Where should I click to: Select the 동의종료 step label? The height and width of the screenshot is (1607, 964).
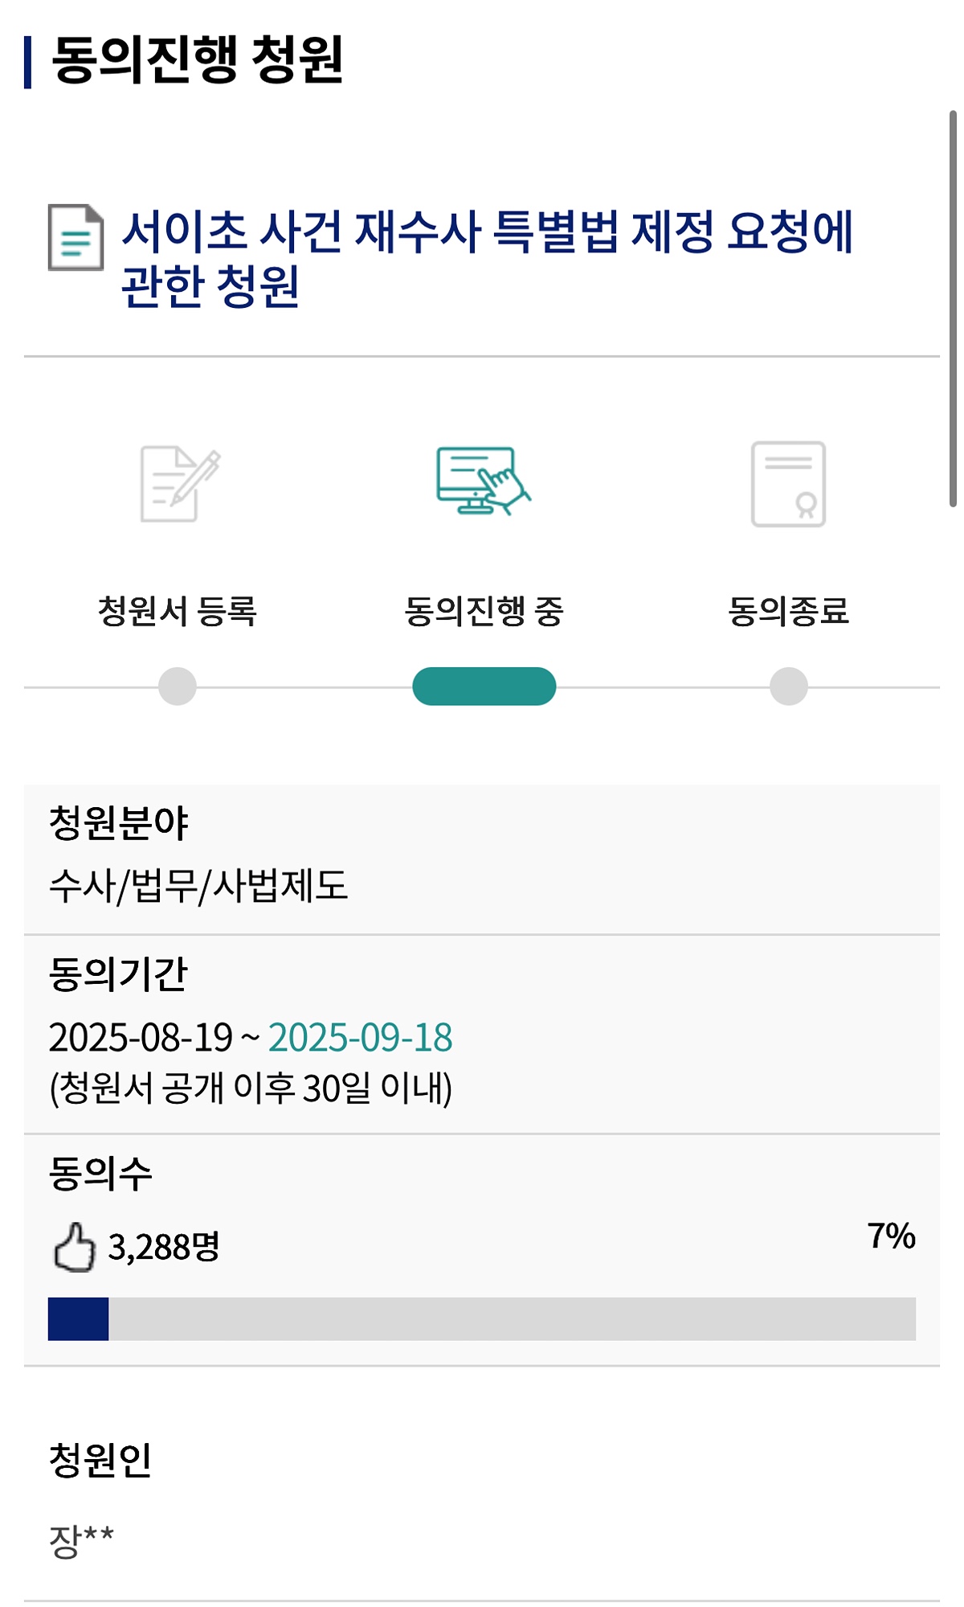789,611
